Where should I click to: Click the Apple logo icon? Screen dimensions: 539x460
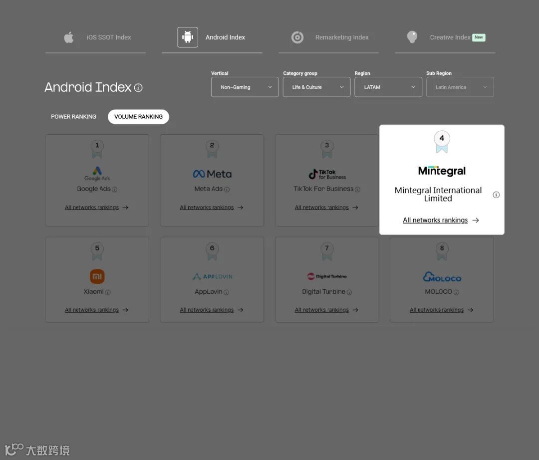click(x=69, y=37)
